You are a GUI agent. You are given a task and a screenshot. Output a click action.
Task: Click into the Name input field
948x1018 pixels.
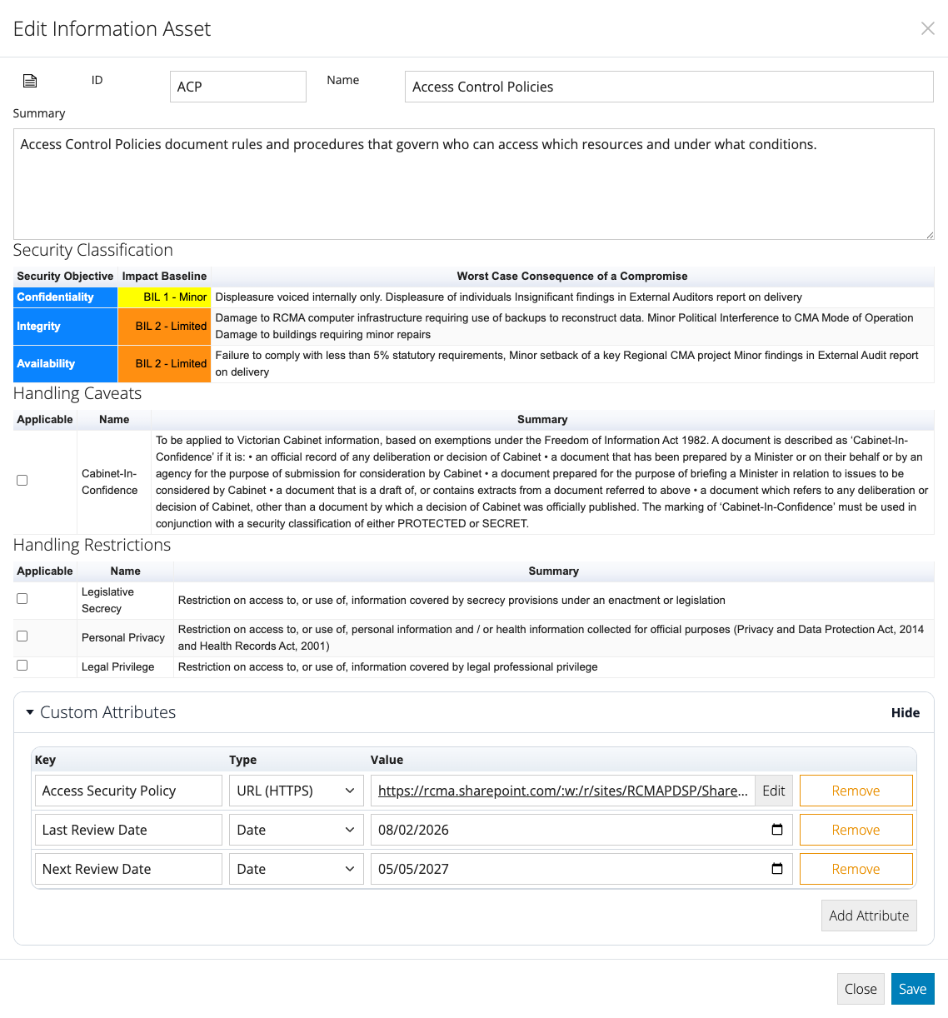coord(668,87)
